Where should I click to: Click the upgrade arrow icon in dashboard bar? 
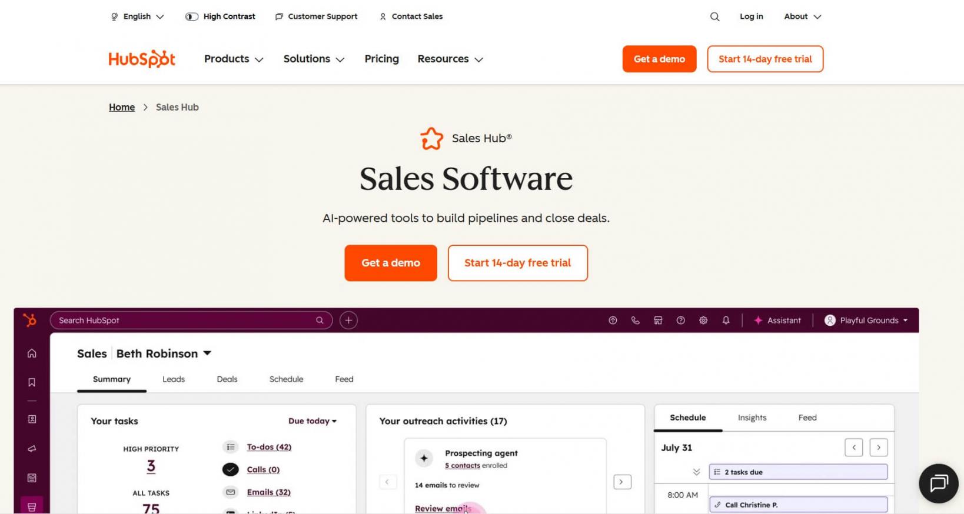pyautogui.click(x=613, y=321)
